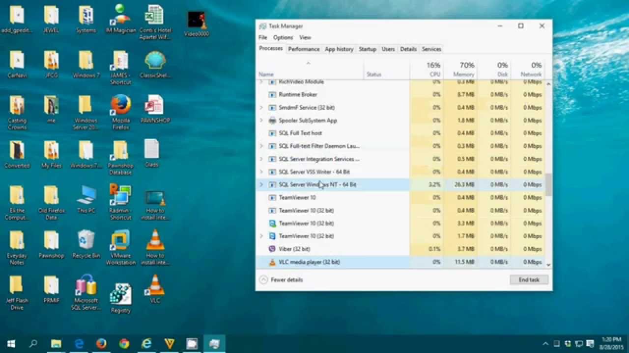Open Google Chrome from the taskbar
Viewport: 629px width, 353px height.
(124, 344)
